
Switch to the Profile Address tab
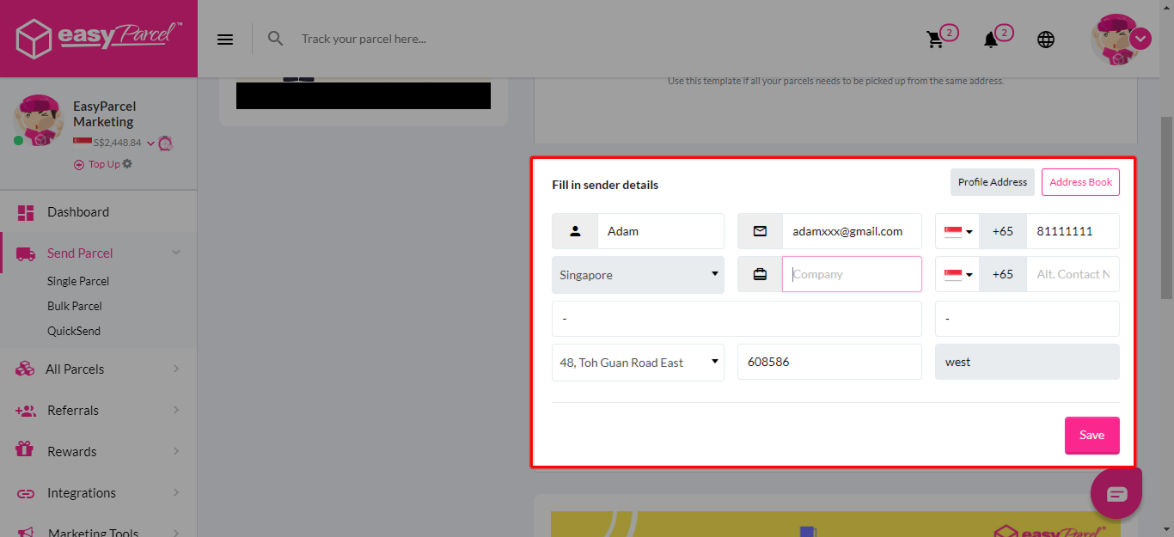click(x=992, y=182)
